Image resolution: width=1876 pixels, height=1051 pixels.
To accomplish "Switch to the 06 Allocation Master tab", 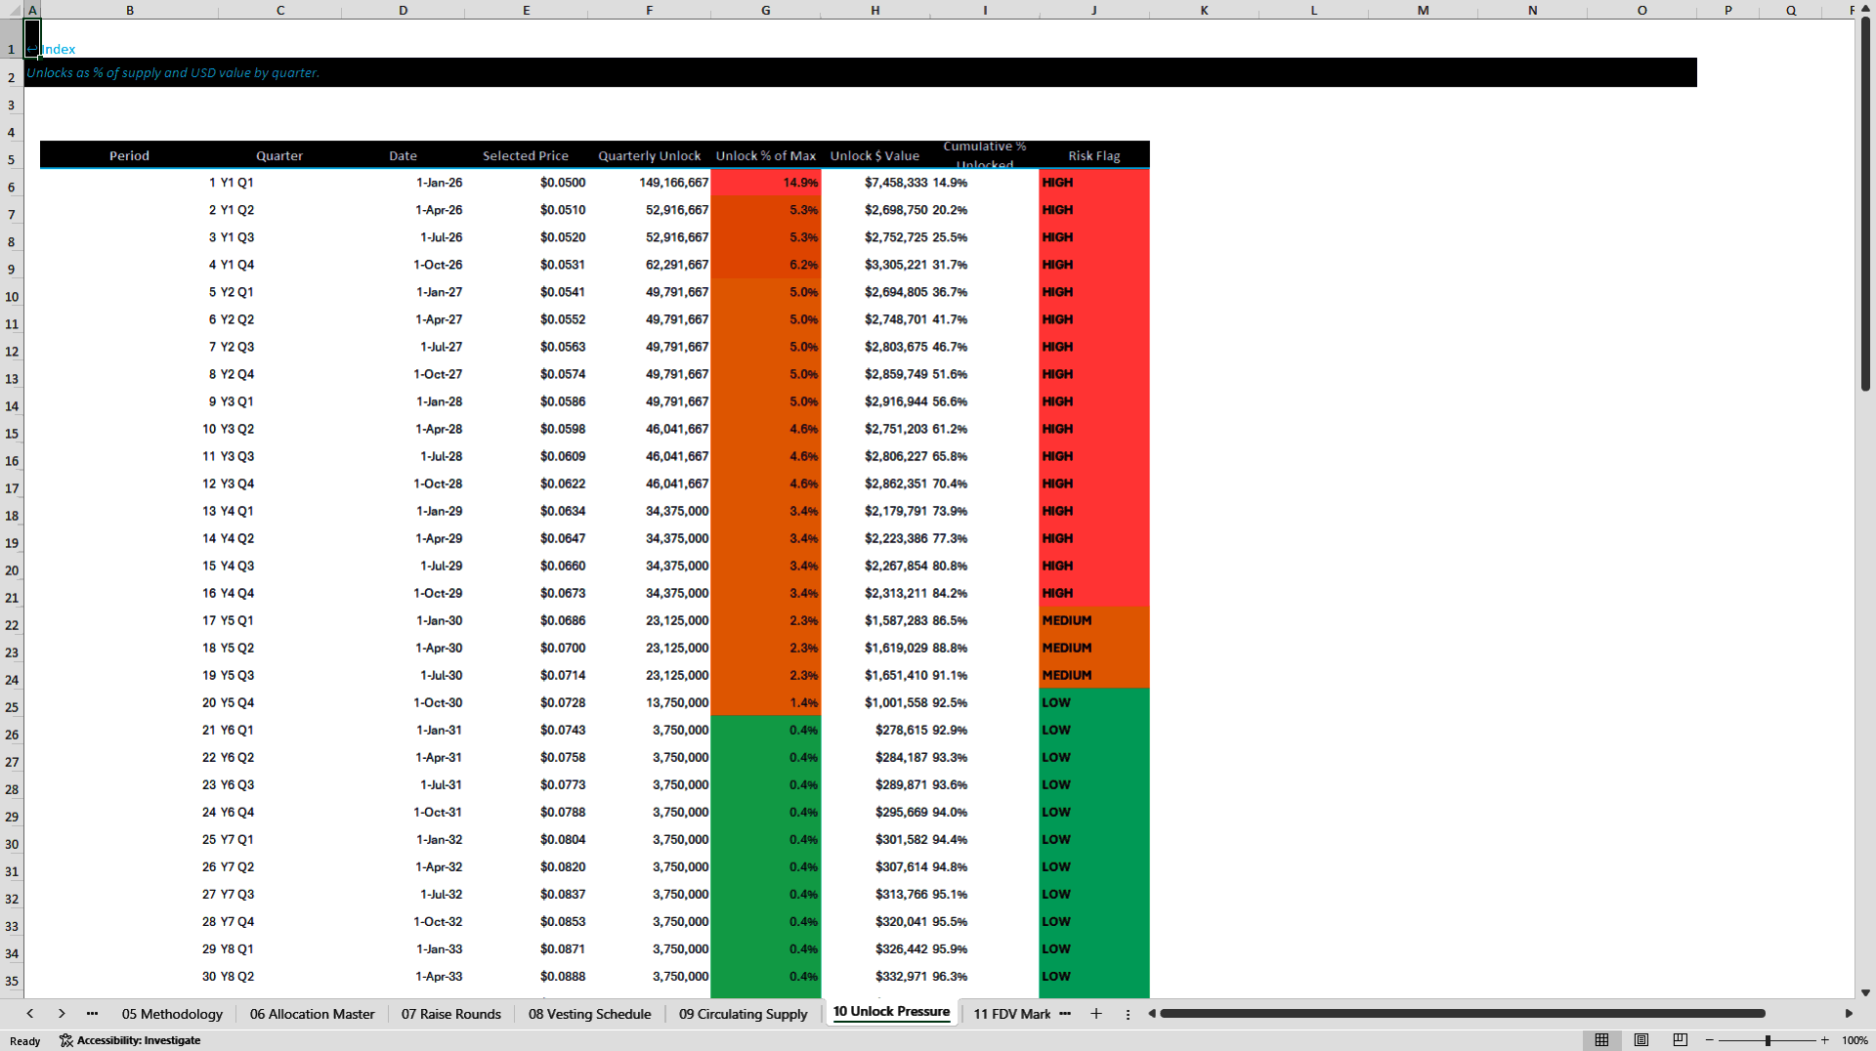I will coord(312,1014).
